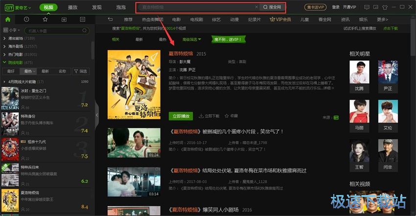Collapse the left sidebar with arrow handle
The image size is (416, 216).
[x=97, y=115]
